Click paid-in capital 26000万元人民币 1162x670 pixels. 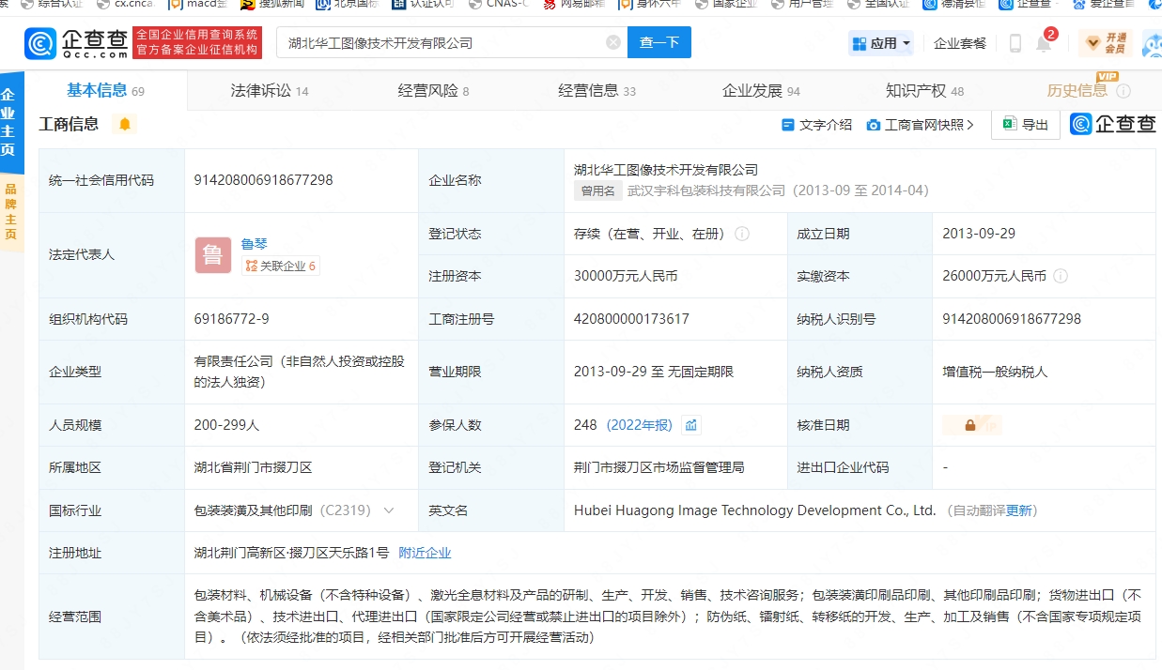994,276
